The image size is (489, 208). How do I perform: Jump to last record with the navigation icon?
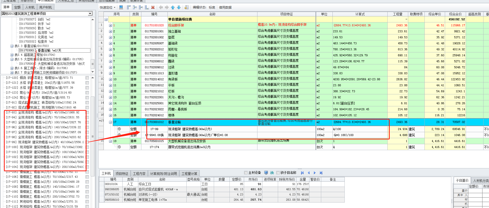point(321,173)
